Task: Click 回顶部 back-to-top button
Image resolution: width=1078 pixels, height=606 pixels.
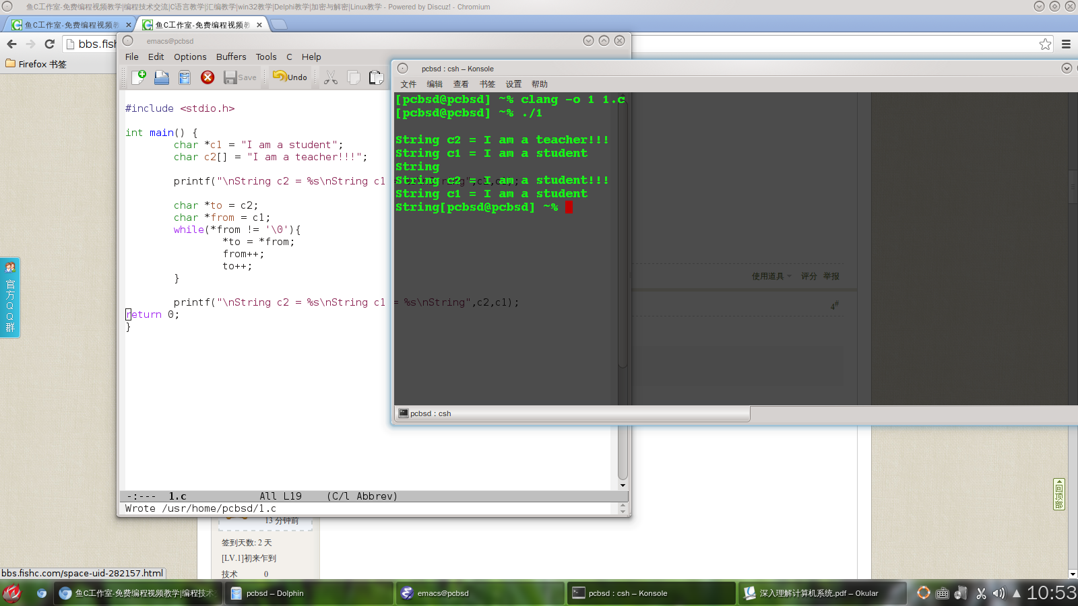Action: click(x=1059, y=494)
